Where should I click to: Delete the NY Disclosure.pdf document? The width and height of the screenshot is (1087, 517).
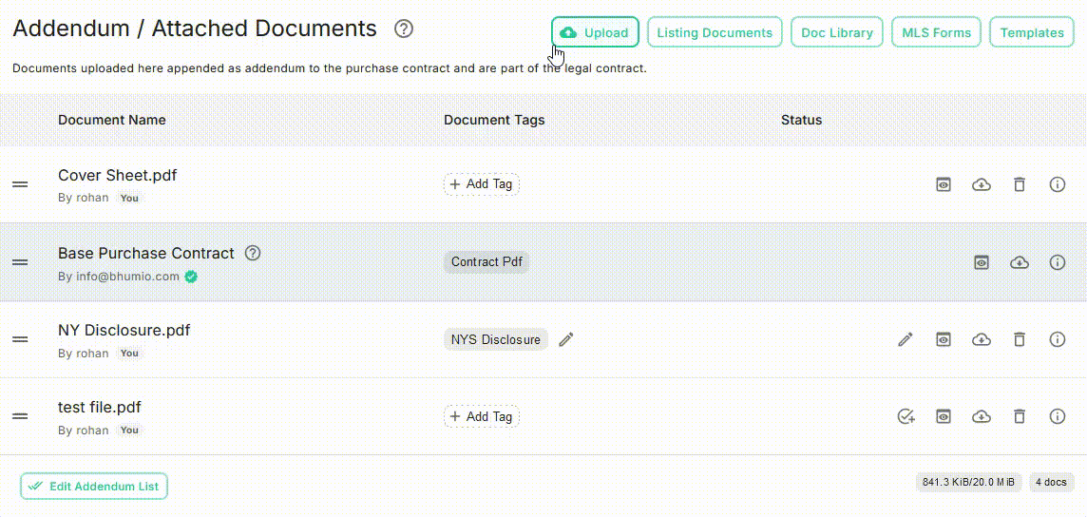point(1020,339)
